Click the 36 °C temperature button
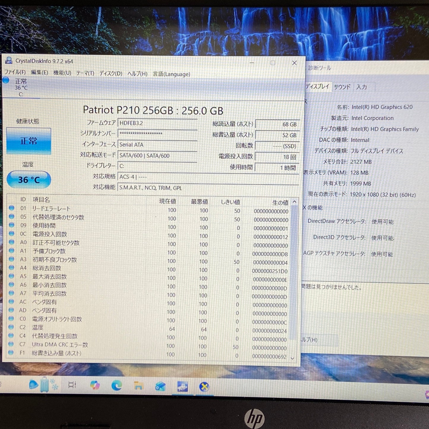Image resolution: width=429 pixels, height=429 pixels. (x=29, y=180)
